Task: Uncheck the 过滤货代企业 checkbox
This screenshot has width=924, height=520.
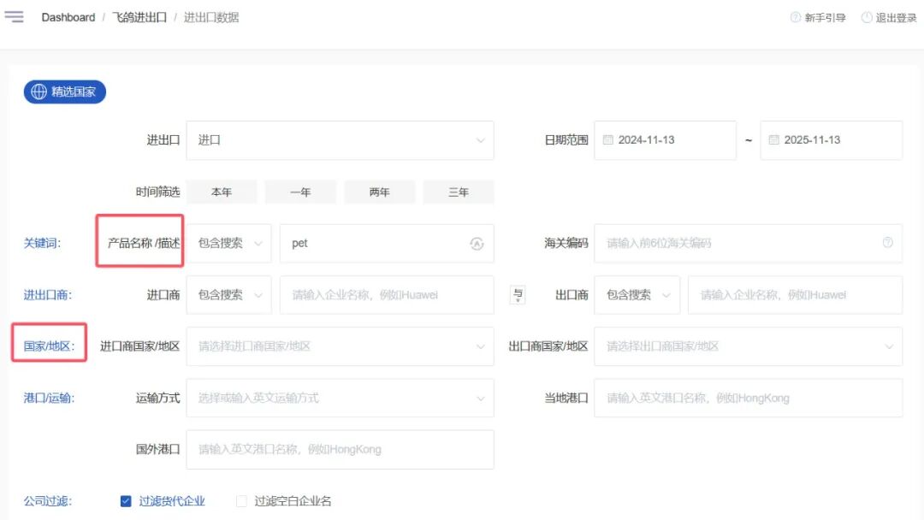Action: (126, 501)
